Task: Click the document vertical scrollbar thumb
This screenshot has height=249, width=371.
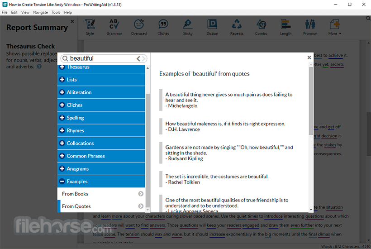Action: (368, 134)
